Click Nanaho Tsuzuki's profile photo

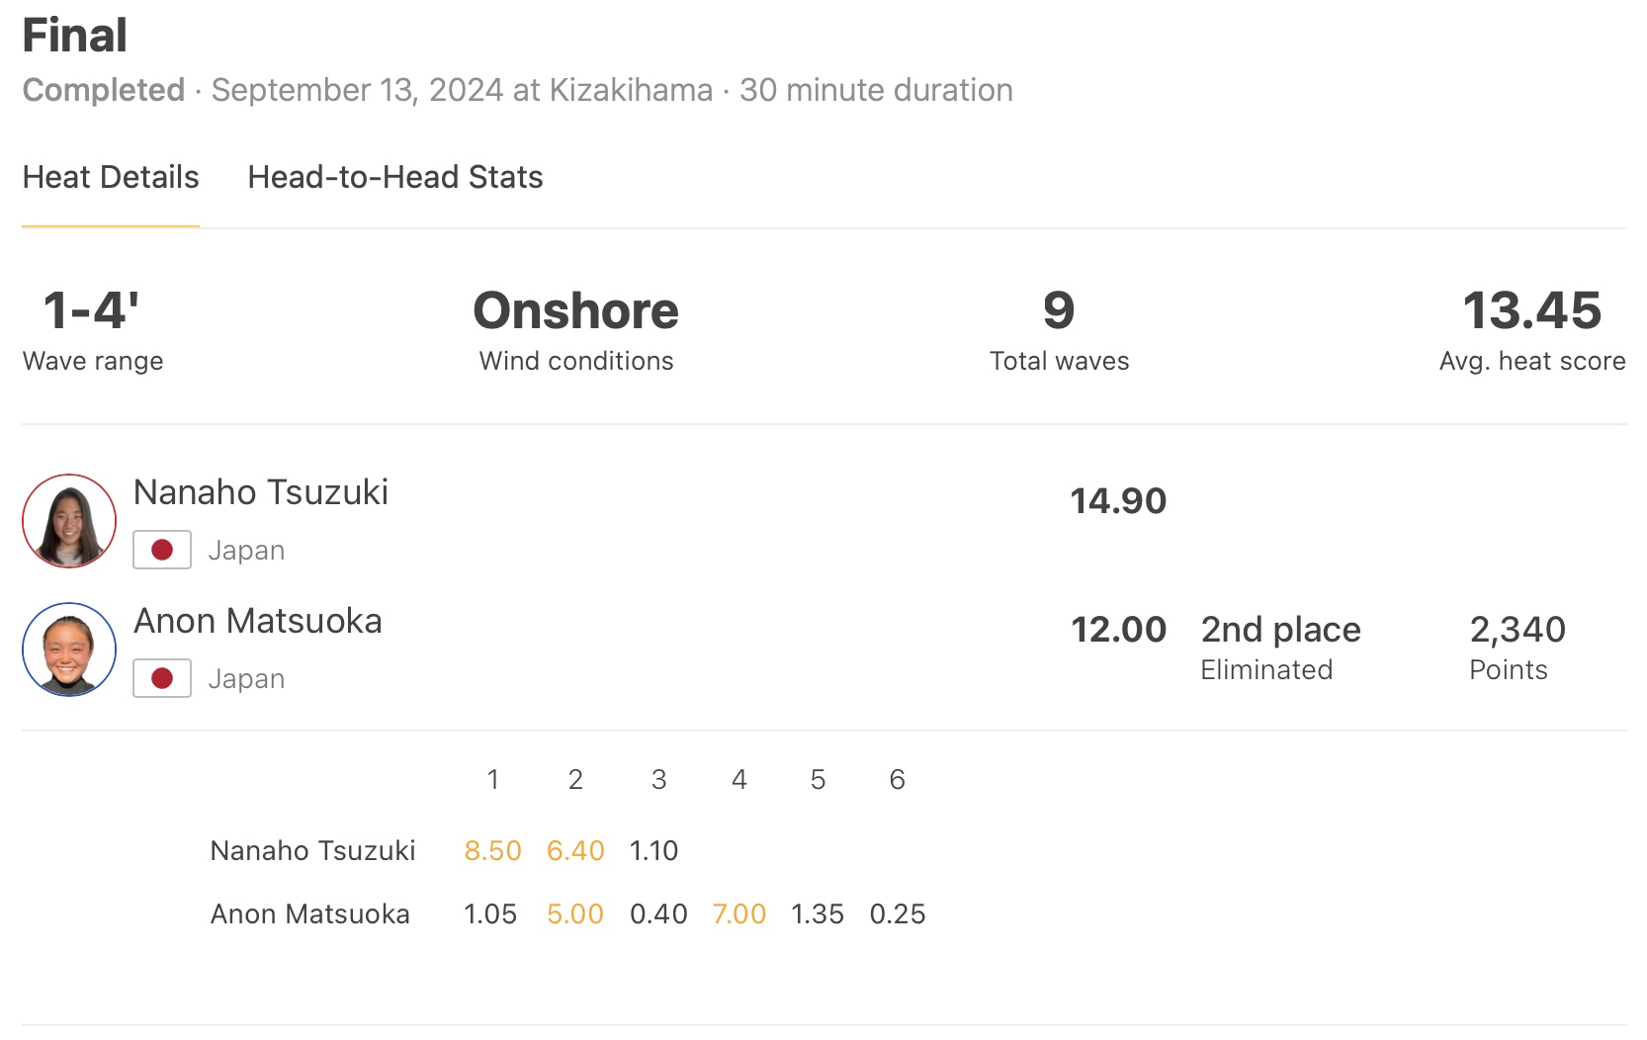click(69, 521)
